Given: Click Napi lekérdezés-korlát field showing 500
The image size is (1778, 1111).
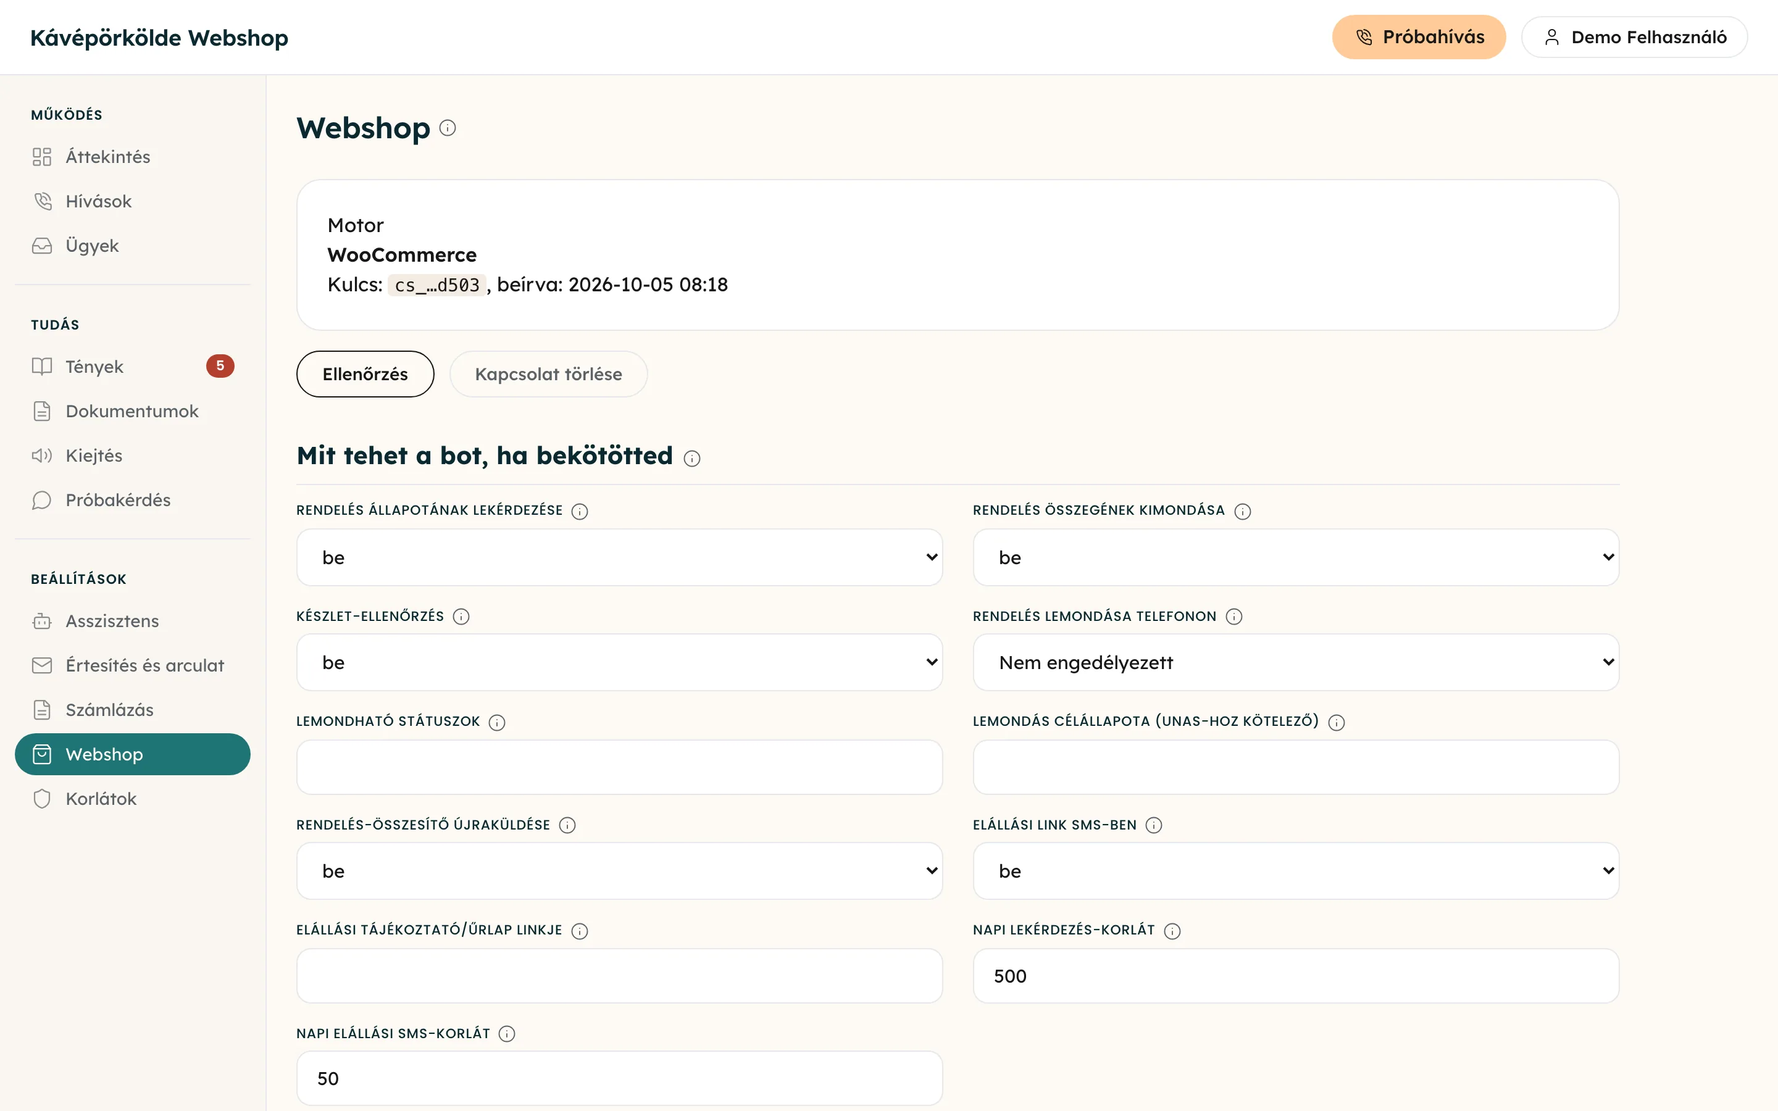Looking at the screenshot, I should [x=1296, y=976].
